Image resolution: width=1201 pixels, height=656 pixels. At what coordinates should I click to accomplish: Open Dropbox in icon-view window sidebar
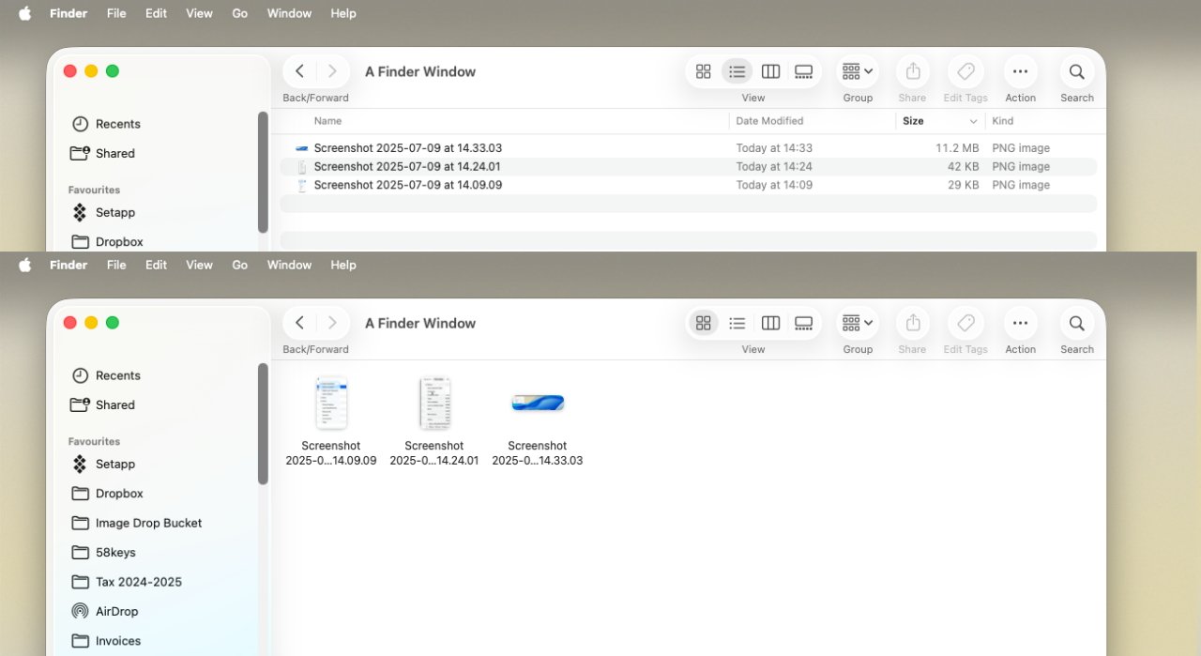point(108,493)
